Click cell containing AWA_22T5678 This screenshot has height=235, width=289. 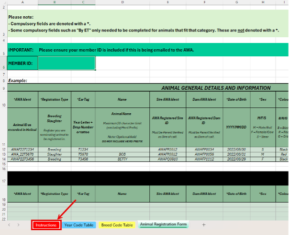[22, 154]
